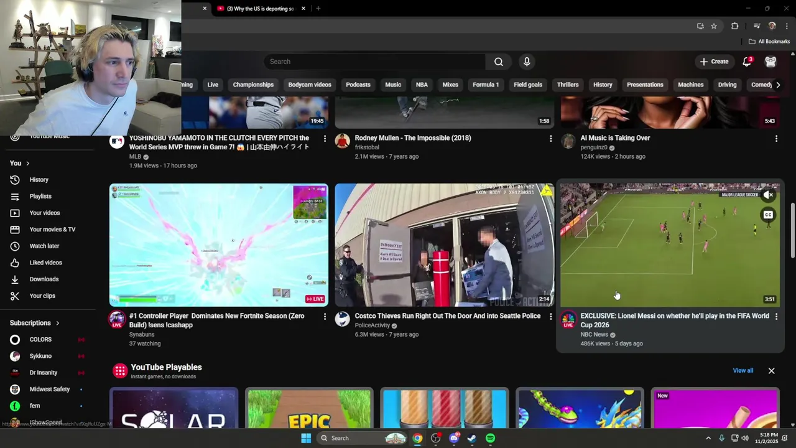Screen dimensions: 796x448
Task: Switch to the 'Why the US is deporting' tab
Action: pyautogui.click(x=260, y=9)
